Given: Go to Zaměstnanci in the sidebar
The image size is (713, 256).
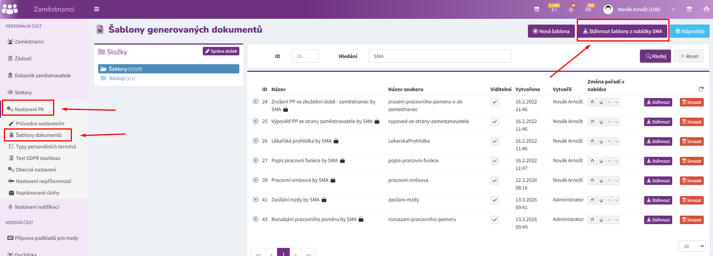Looking at the screenshot, I should pos(29,42).
